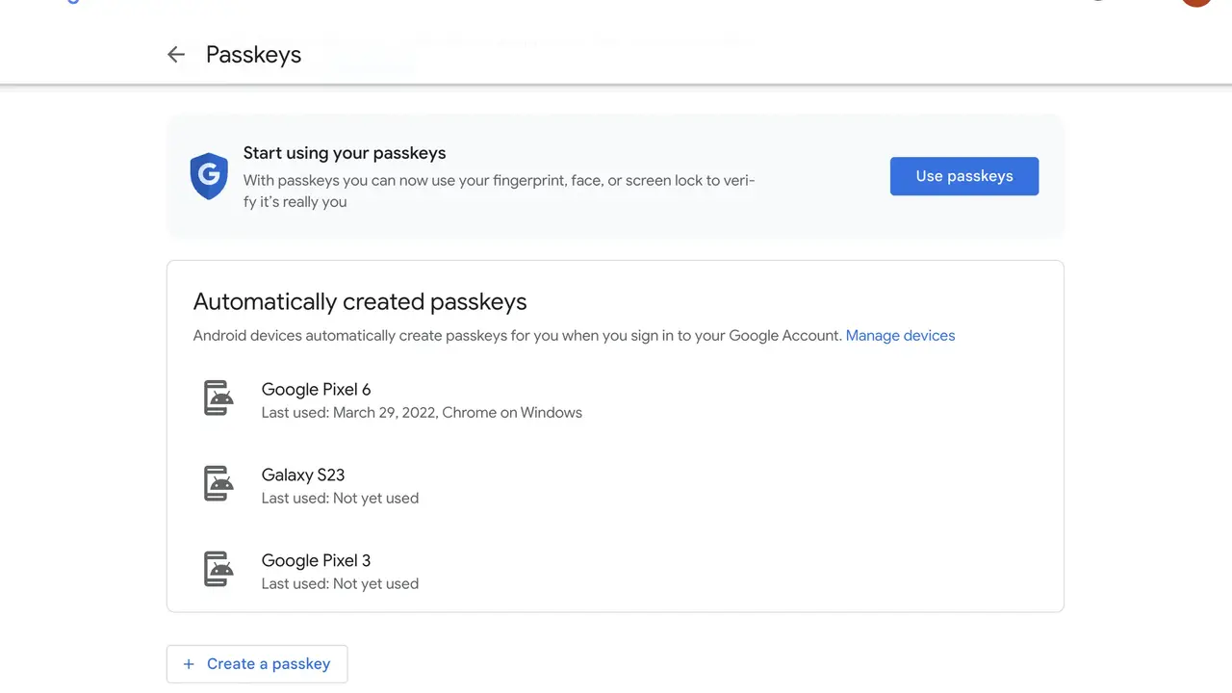Click the Automatically created passkeys heading

[x=360, y=301]
